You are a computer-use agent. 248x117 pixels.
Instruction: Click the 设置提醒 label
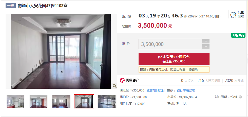coord(241,14)
